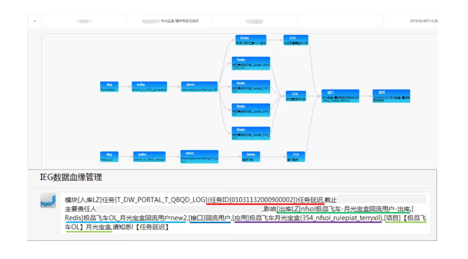The width and height of the screenshot is (468, 259).
Task: Select the CGI node feeding the 接口 node
Action: [x=296, y=96]
